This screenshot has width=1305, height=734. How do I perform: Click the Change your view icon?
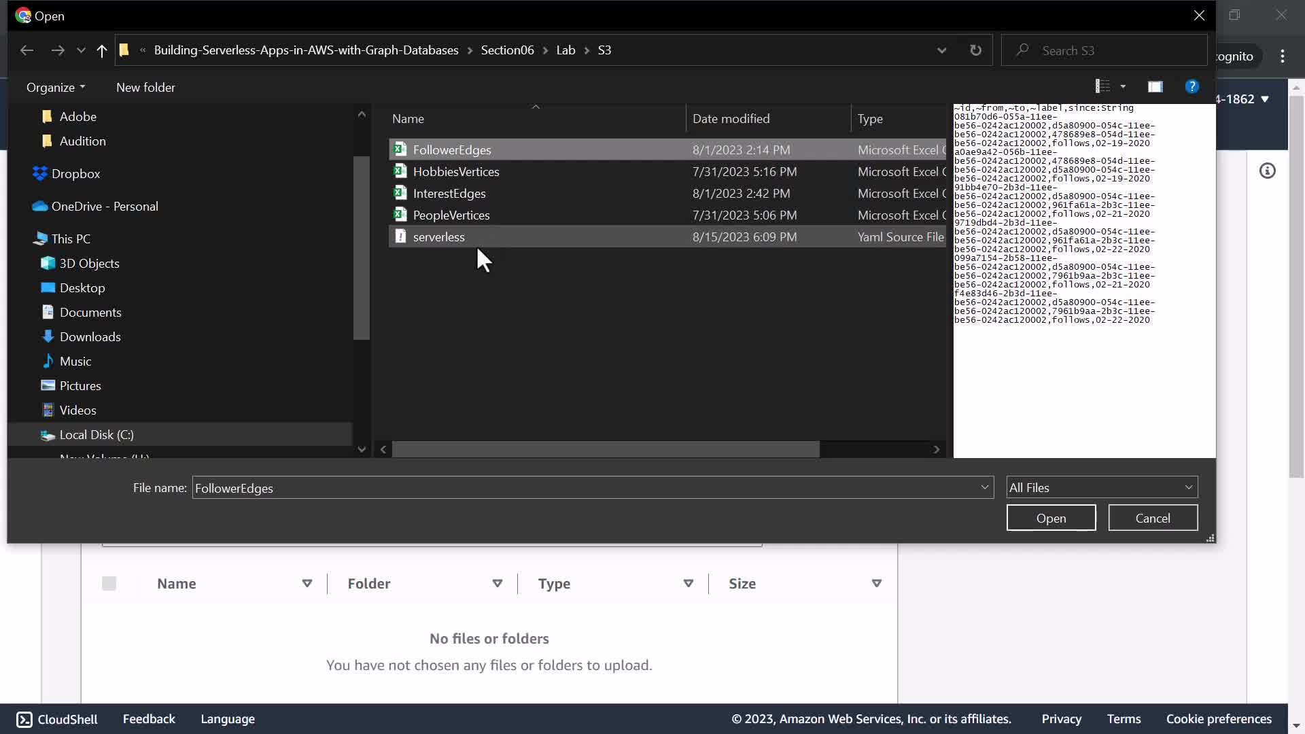click(x=1102, y=87)
